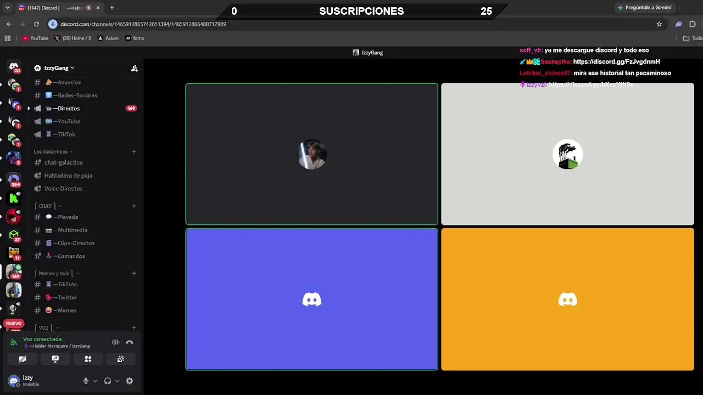Click the invite people icon beside IzzyGang
703x395 pixels.
click(134, 68)
